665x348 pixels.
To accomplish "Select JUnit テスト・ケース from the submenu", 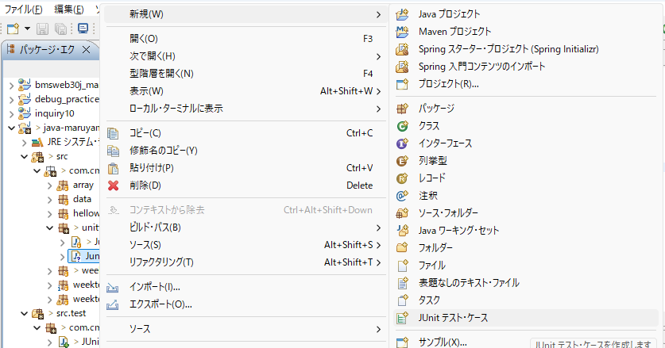I will (454, 318).
